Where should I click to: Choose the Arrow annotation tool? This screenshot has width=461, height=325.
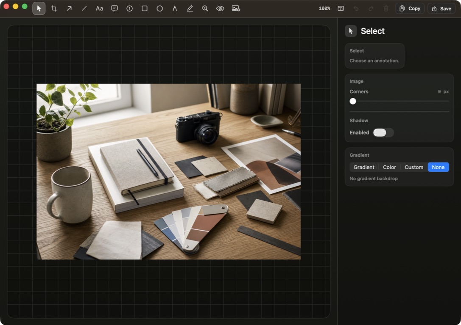click(69, 8)
